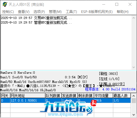Click the log panel scroll up arrow
This screenshot has width=137, height=118.
tap(134, 18)
